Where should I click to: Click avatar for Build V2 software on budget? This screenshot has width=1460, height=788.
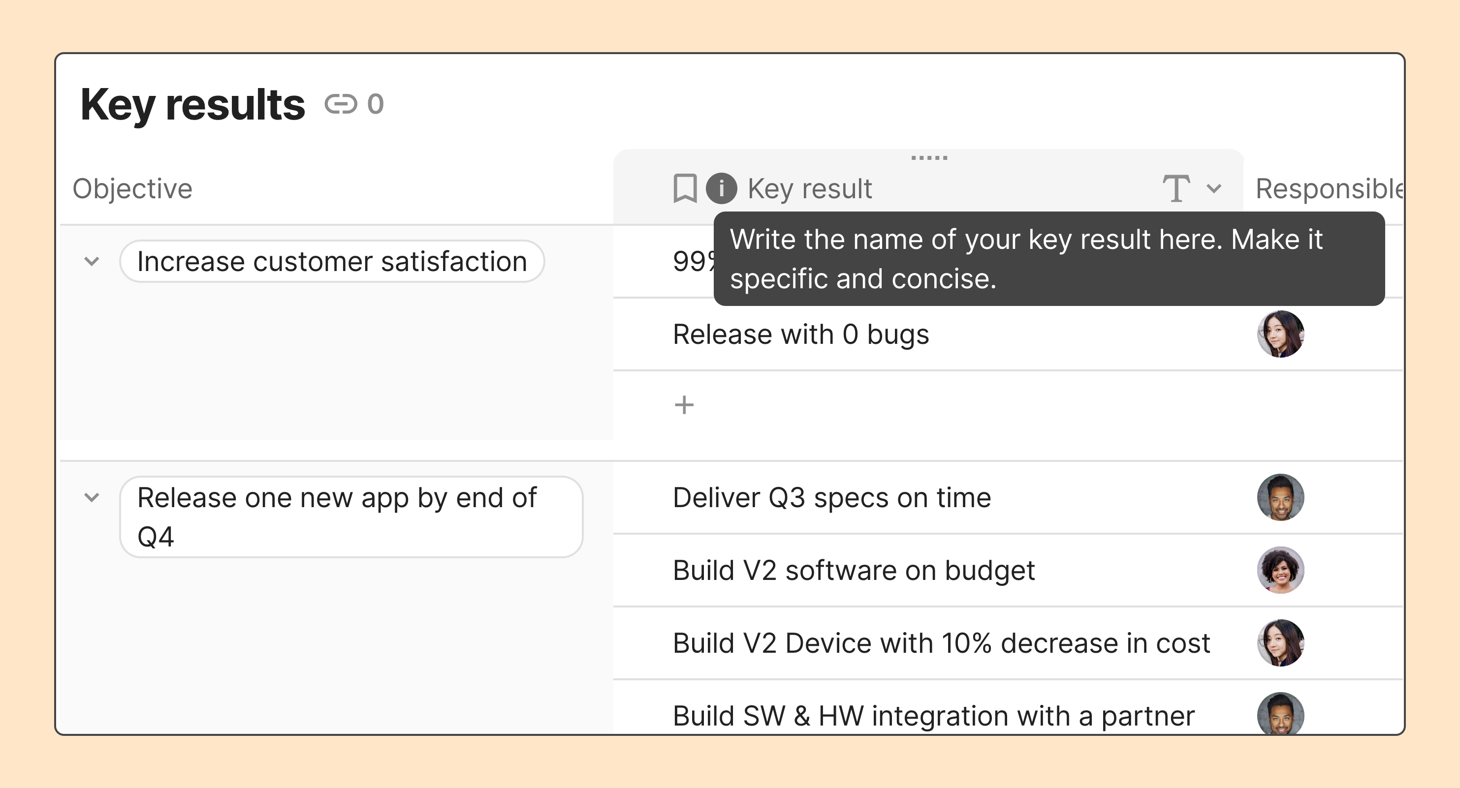coord(1280,570)
